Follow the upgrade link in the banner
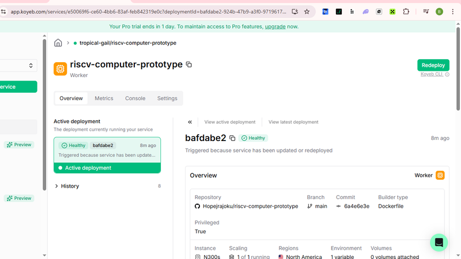 click(x=275, y=26)
